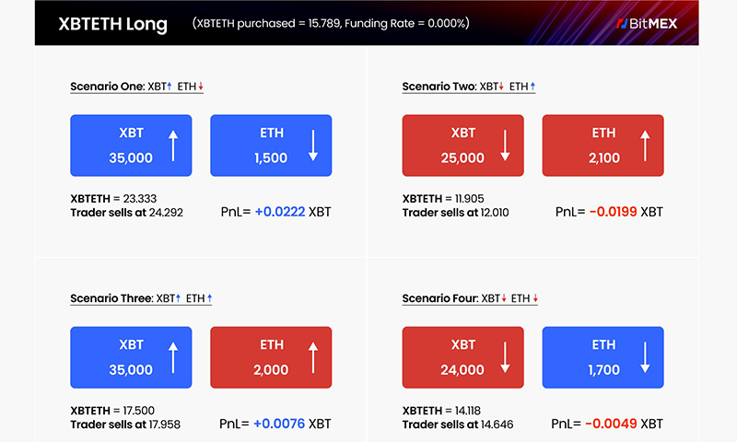The image size is (737, 442).
Task: Select the Scenario Two heading
Action: pyautogui.click(x=469, y=87)
